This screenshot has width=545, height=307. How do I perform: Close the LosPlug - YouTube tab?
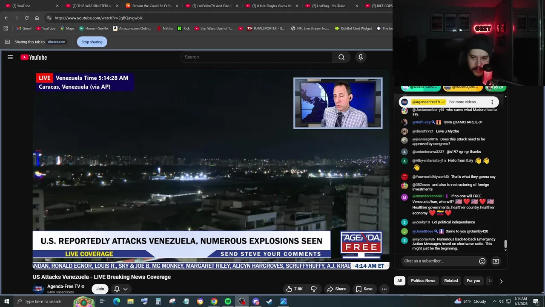tap(357, 6)
